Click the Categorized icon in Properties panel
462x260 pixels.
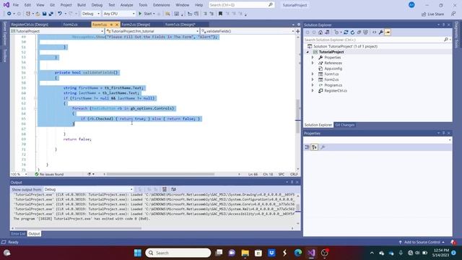pos(308,147)
